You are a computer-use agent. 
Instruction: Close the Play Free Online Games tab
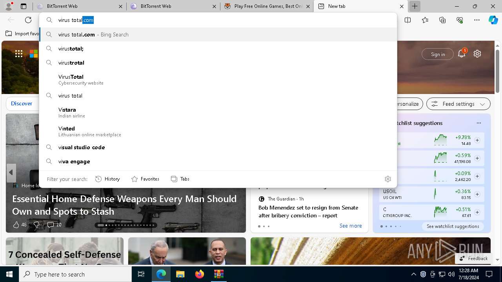[x=309, y=6]
